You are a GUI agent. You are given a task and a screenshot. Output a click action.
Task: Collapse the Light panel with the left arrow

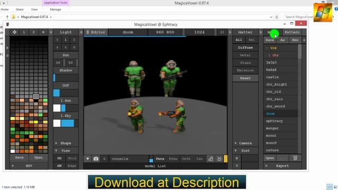click(81, 32)
